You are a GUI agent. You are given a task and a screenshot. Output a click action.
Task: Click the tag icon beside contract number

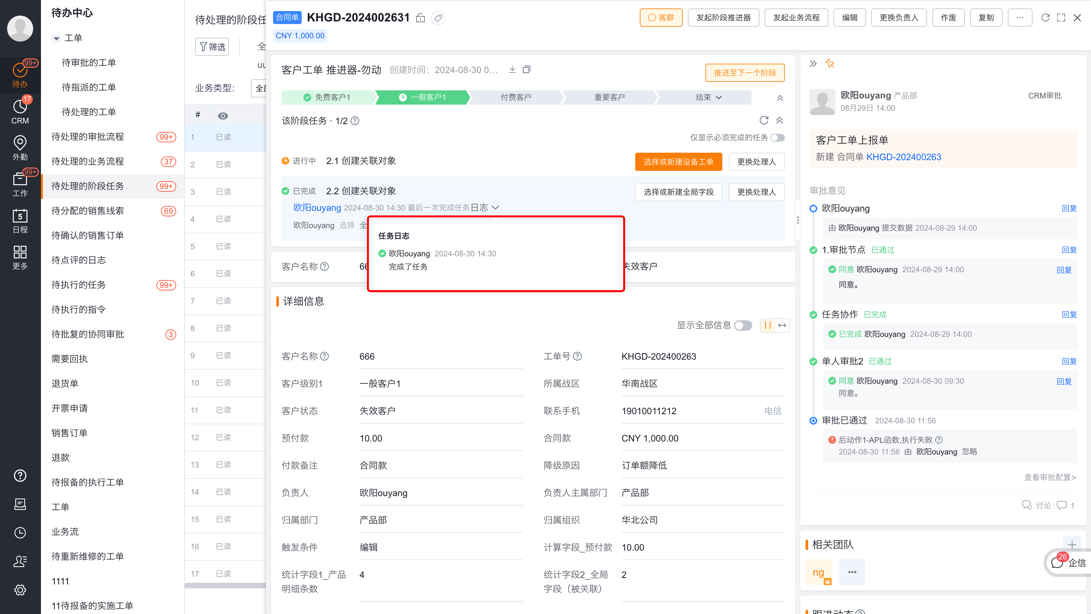[438, 18]
